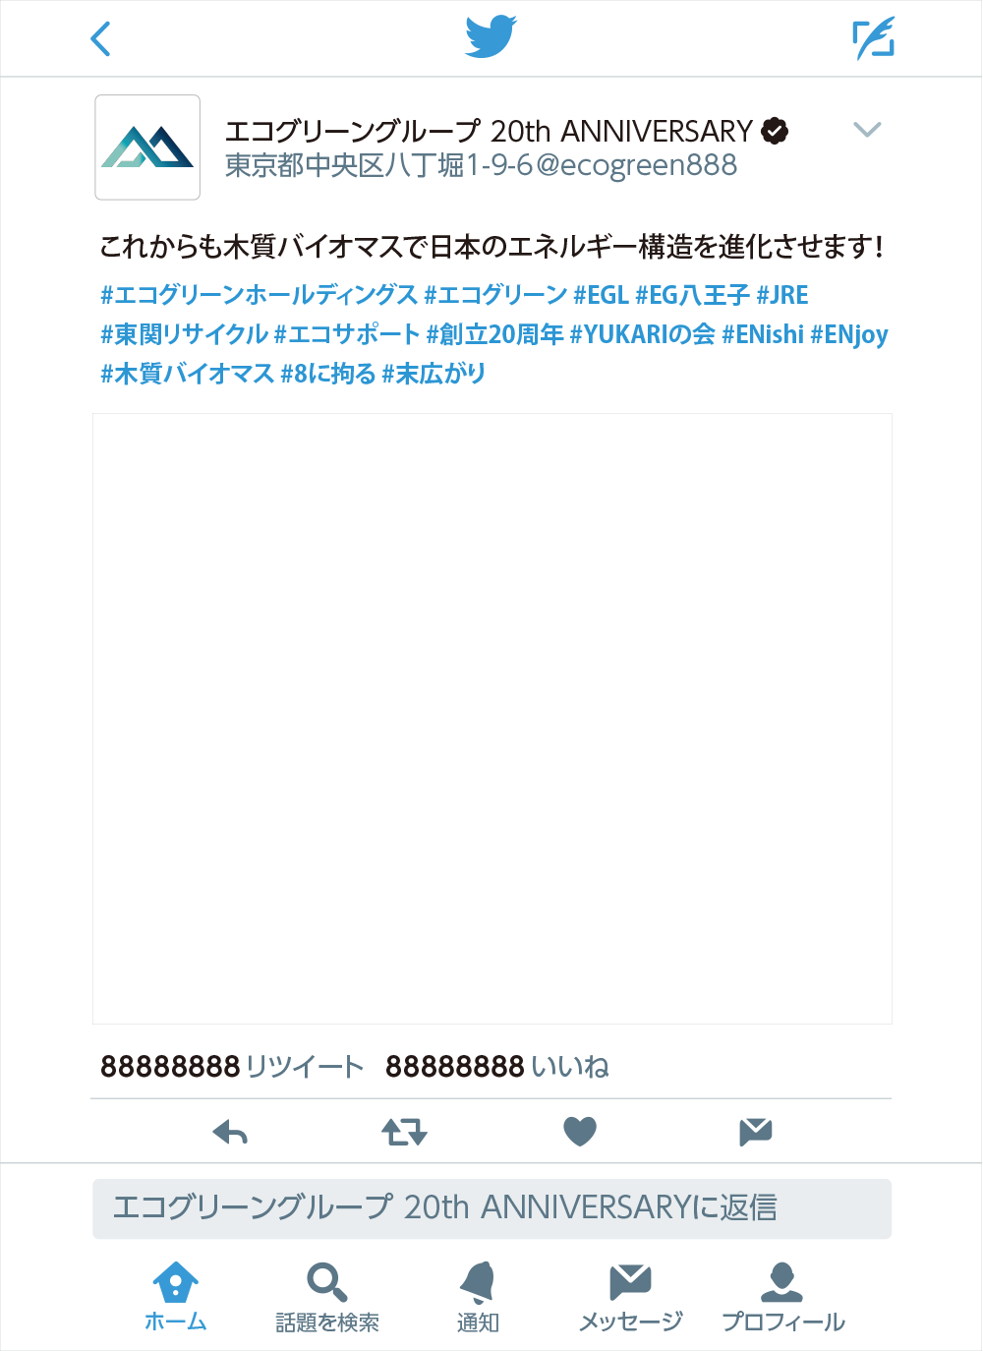Retweet this post via retweet icon
983x1351 pixels.
[x=404, y=1133]
